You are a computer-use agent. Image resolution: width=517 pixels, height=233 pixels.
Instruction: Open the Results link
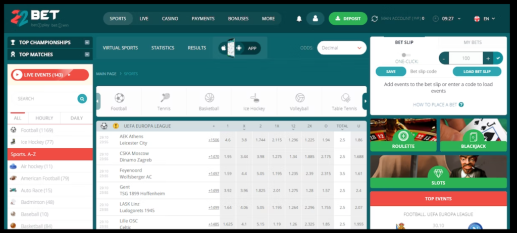[197, 48]
